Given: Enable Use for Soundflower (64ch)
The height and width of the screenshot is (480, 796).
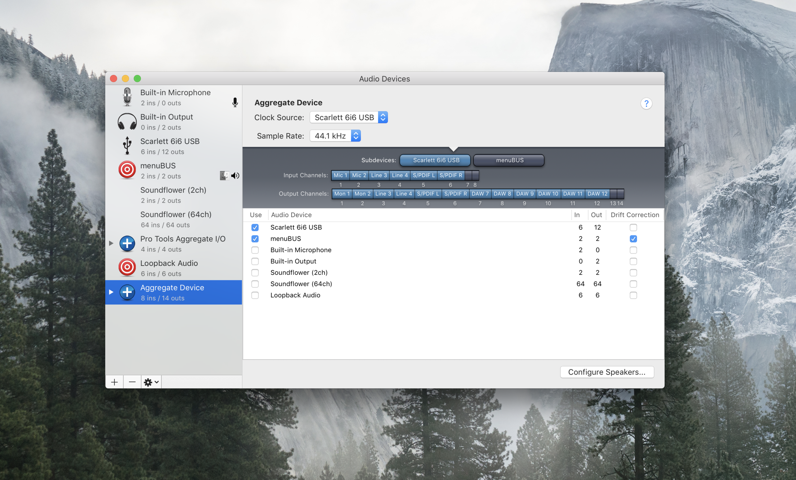Looking at the screenshot, I should [x=255, y=284].
